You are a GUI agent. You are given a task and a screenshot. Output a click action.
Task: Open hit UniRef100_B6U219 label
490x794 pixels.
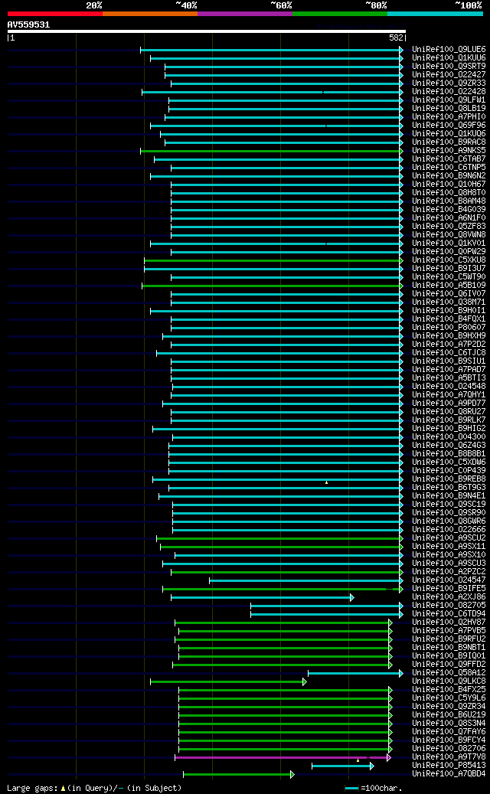pos(449,714)
